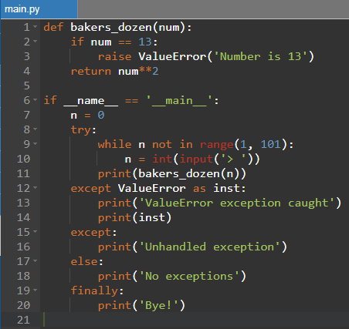Viewport: 349px width, 329px height.
Task: Click 'range' in the while condition
Action: click(217, 145)
